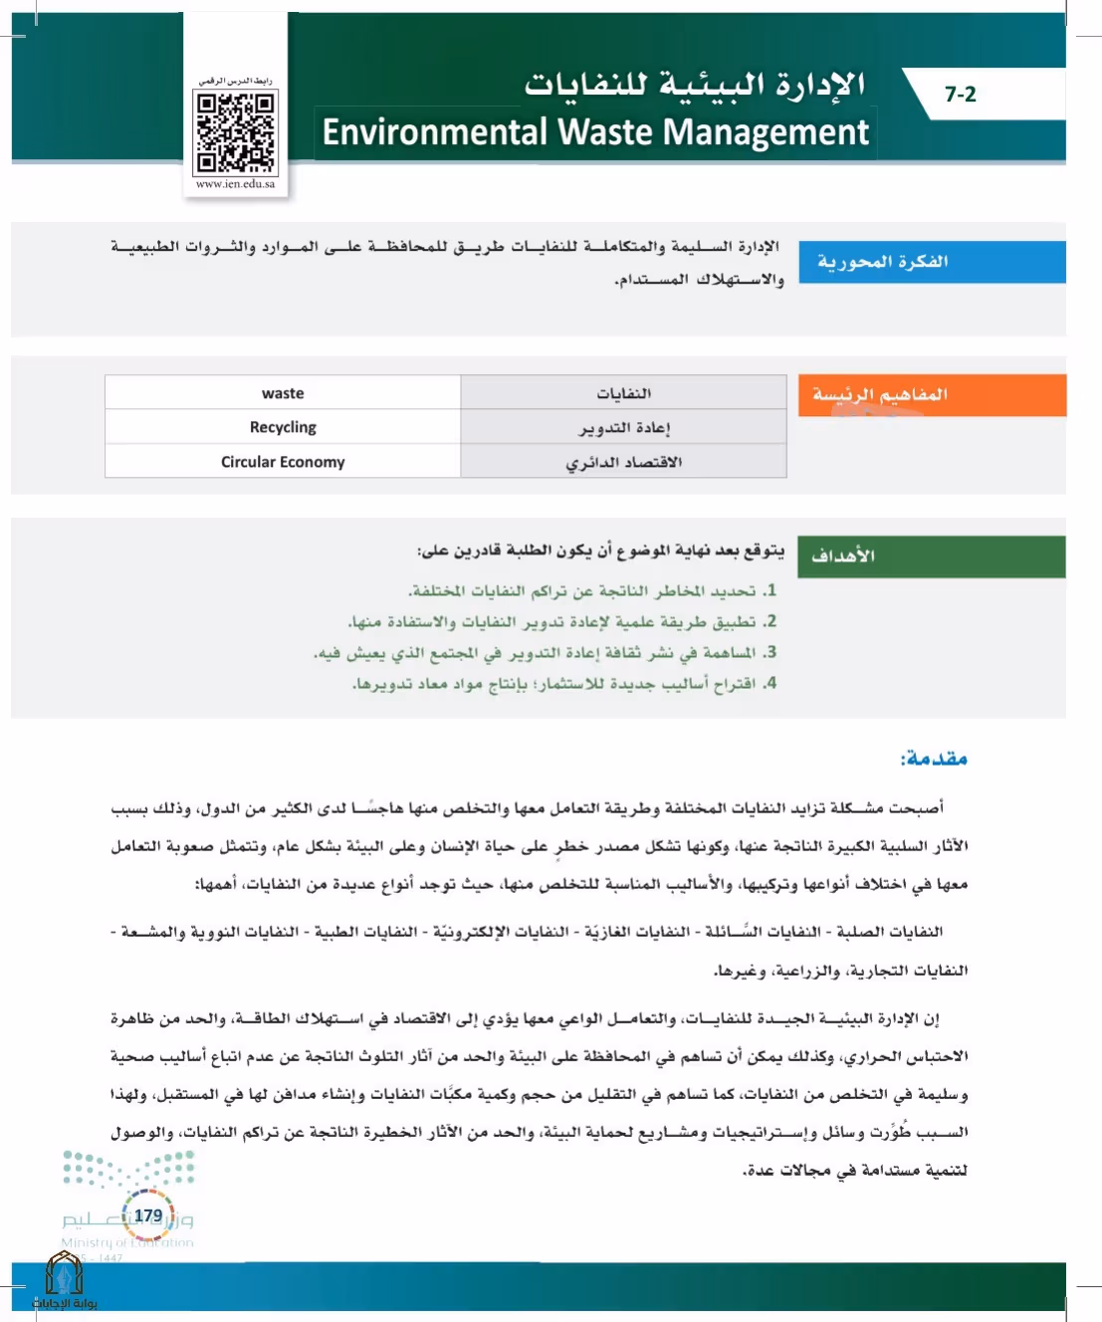Click the بوابة الإجابات logo icon
The width and height of the screenshot is (1102, 1322).
click(x=65, y=1280)
